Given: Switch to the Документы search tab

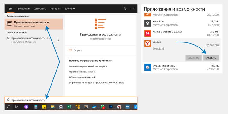Looking at the screenshot, I should coord(40,9).
